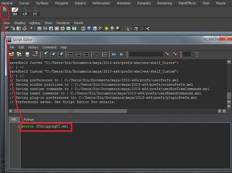Open the Command menu

click(49, 47)
